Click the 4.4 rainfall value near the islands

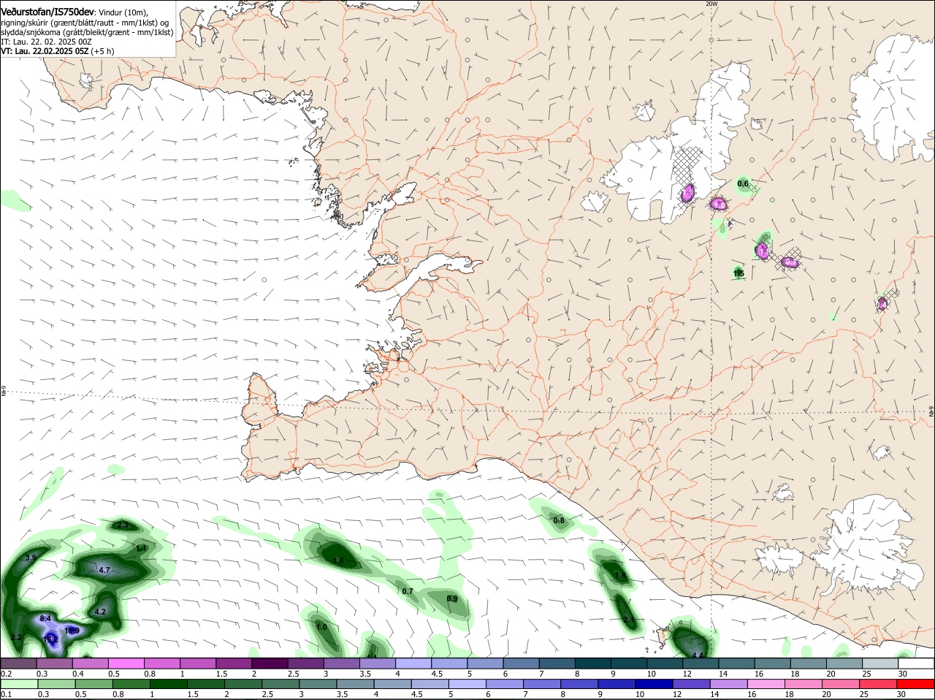(x=697, y=655)
